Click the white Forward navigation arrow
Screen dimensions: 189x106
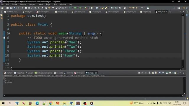pos(142,8)
